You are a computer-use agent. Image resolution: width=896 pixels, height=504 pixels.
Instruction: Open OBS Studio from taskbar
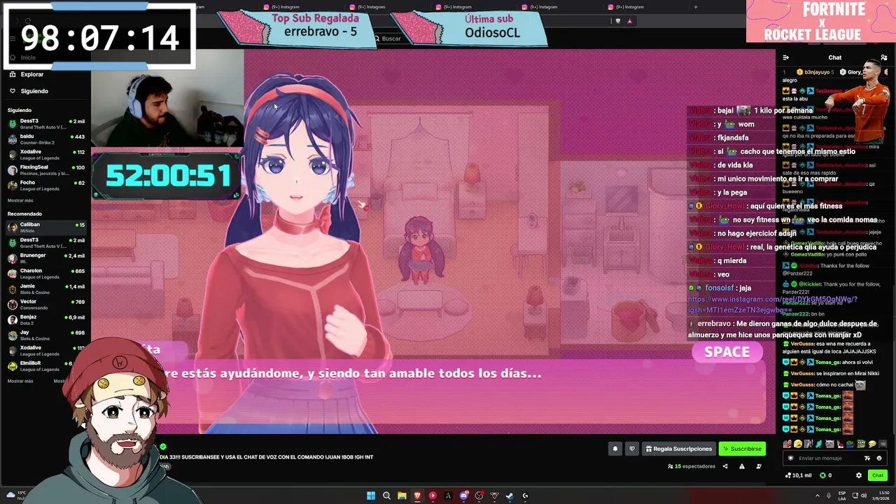point(479,496)
